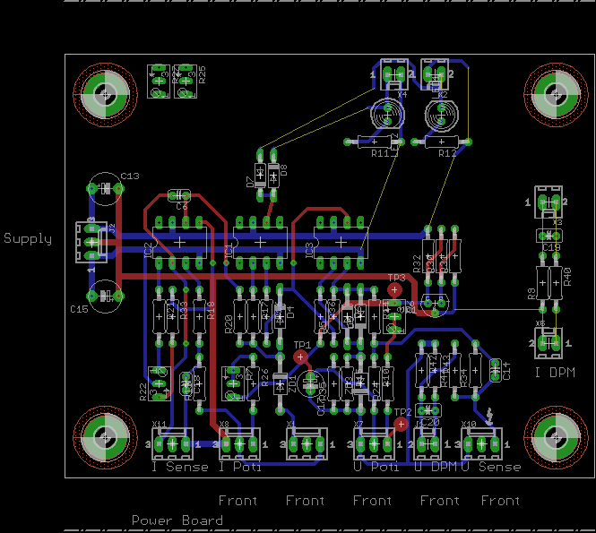Select the X8 I Poti connector

coord(239,443)
